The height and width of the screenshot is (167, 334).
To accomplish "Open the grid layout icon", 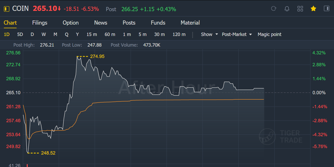I will (300, 9).
